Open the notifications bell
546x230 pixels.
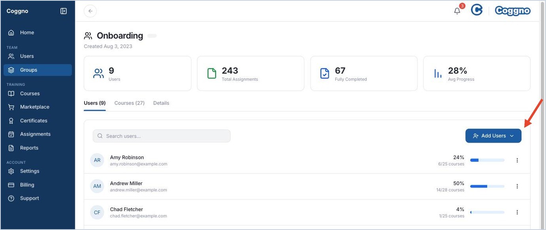[x=457, y=11]
